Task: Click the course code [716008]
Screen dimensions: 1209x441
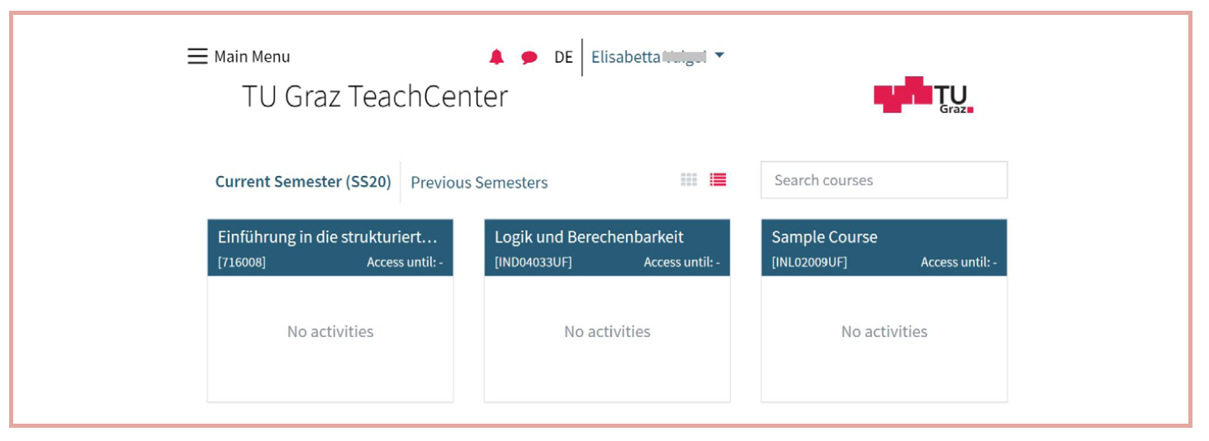Action: 242,263
